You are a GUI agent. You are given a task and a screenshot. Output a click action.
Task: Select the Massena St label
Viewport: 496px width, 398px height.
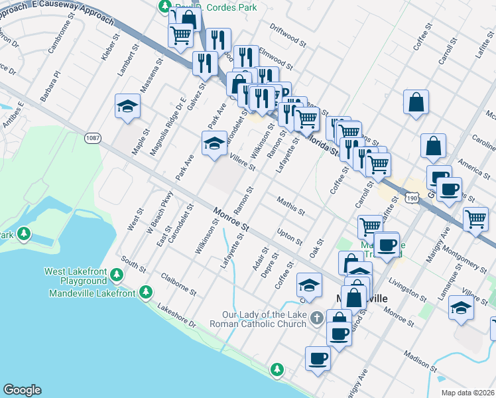coord(152,76)
